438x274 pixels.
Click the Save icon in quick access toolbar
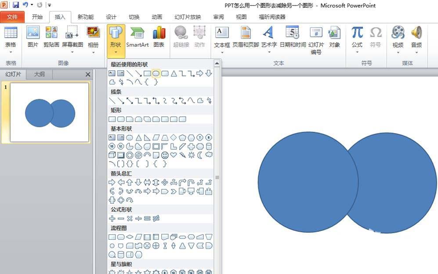pos(17,4)
